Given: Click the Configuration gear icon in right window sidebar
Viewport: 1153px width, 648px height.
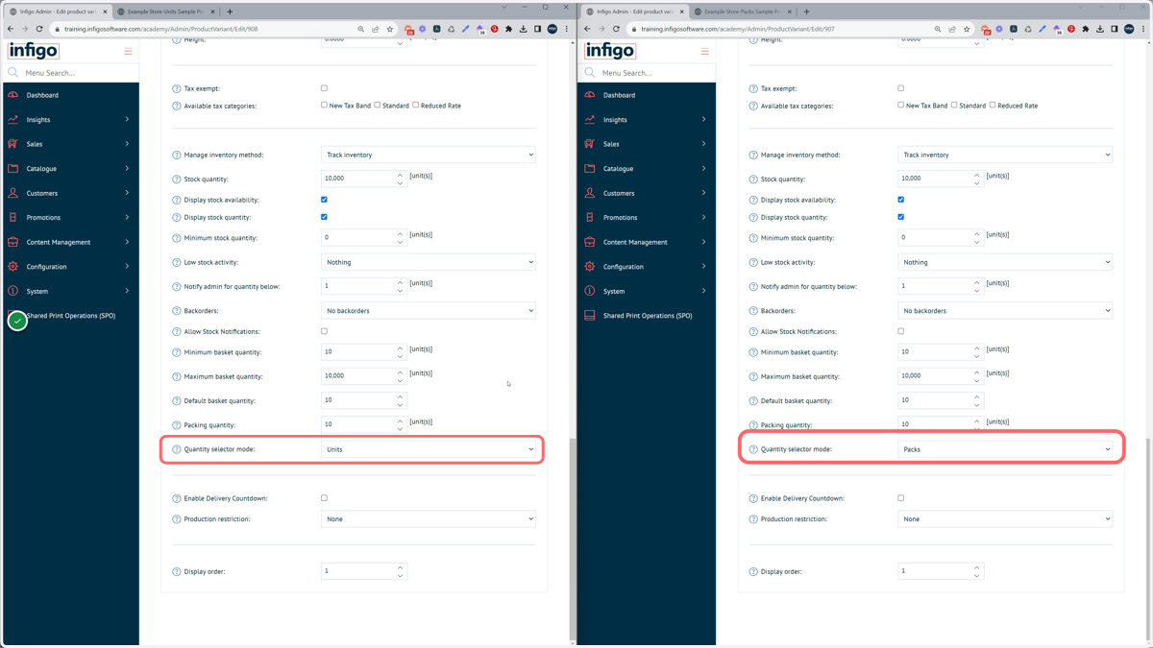Looking at the screenshot, I should click(x=590, y=267).
